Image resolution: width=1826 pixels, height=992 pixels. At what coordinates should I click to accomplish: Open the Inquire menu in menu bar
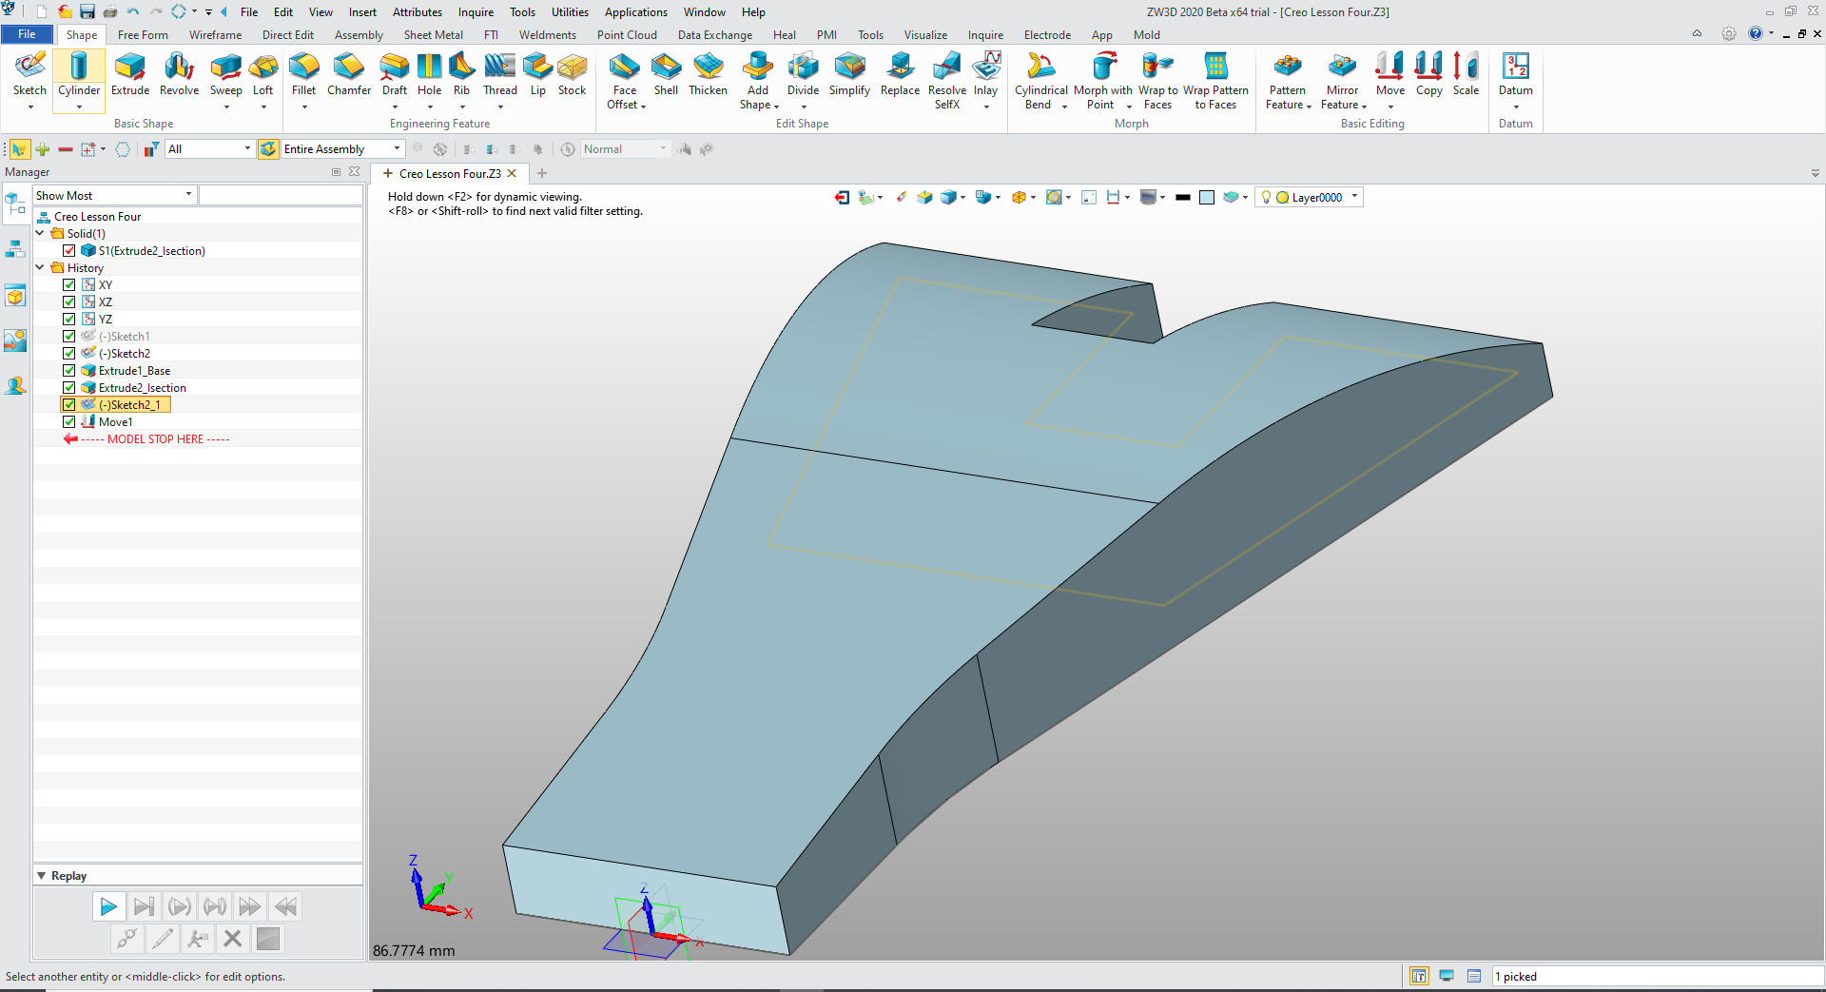coord(476,12)
